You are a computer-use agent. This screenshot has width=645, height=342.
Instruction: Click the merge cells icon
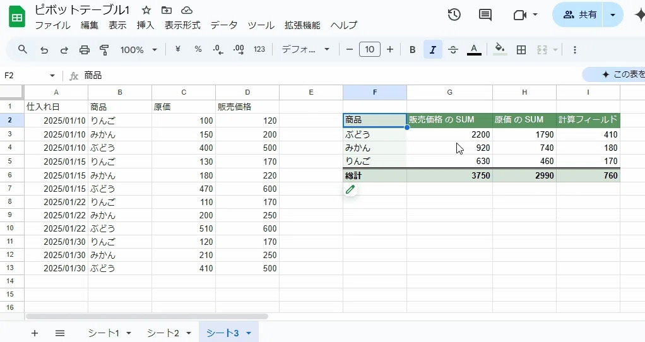click(542, 50)
